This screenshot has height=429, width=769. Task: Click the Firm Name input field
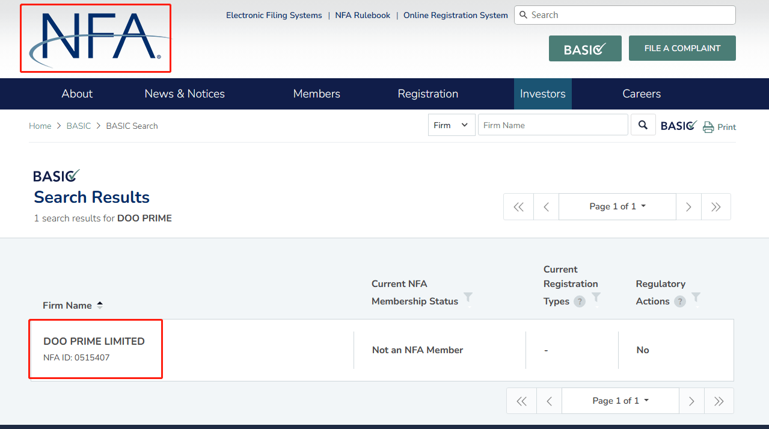pyautogui.click(x=553, y=125)
